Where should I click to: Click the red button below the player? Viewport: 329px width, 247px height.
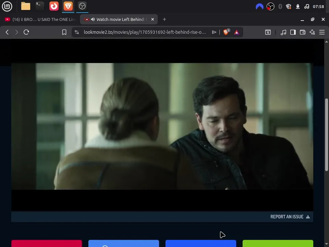click(x=47, y=244)
